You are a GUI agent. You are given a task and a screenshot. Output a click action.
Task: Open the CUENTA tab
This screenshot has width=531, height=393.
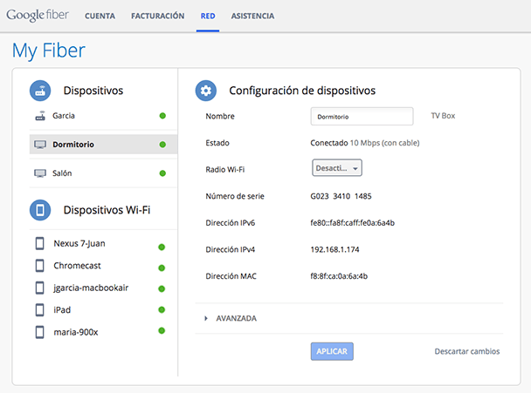(x=101, y=16)
